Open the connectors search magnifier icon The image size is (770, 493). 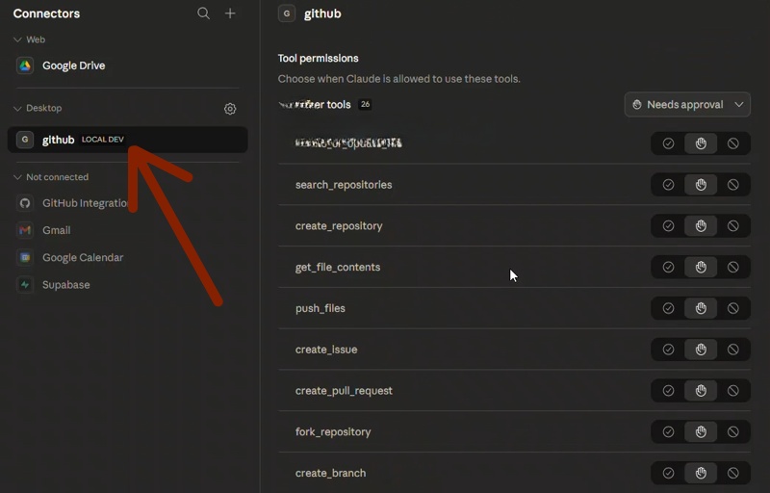coord(203,13)
